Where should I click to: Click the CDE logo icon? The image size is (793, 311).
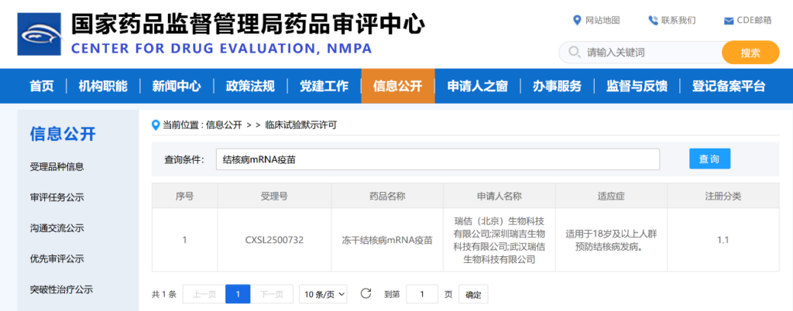39,35
